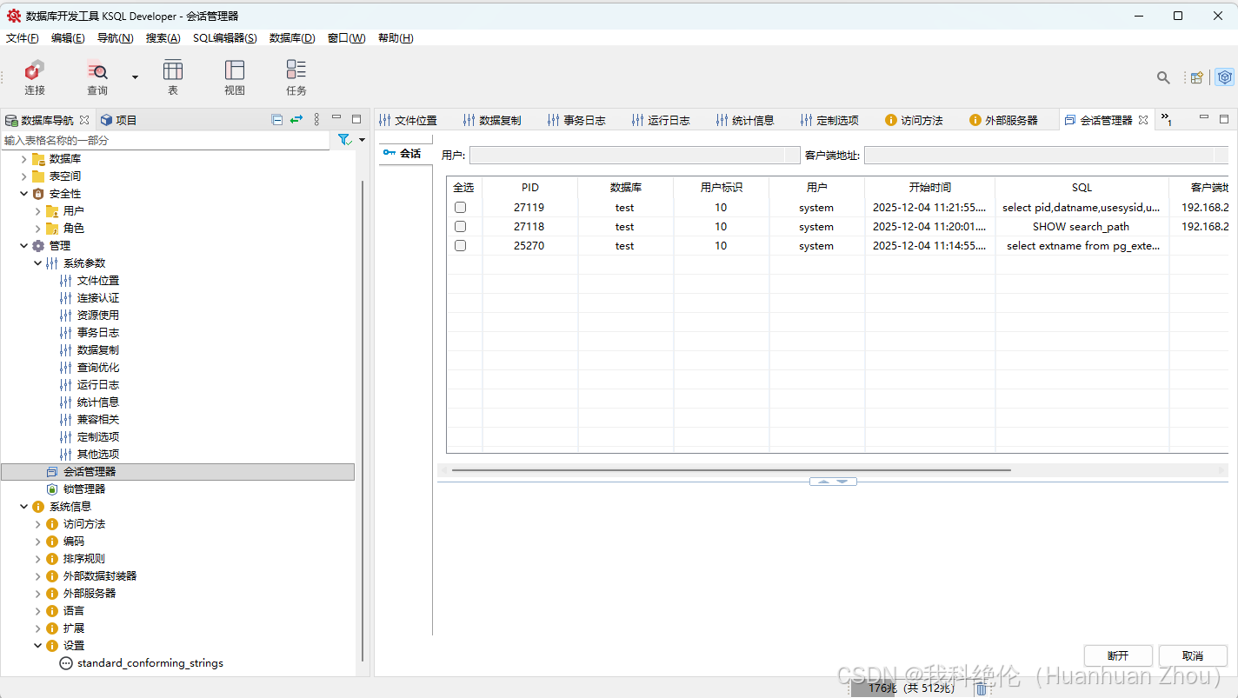Click the 断开 disconnect button

coord(1118,655)
